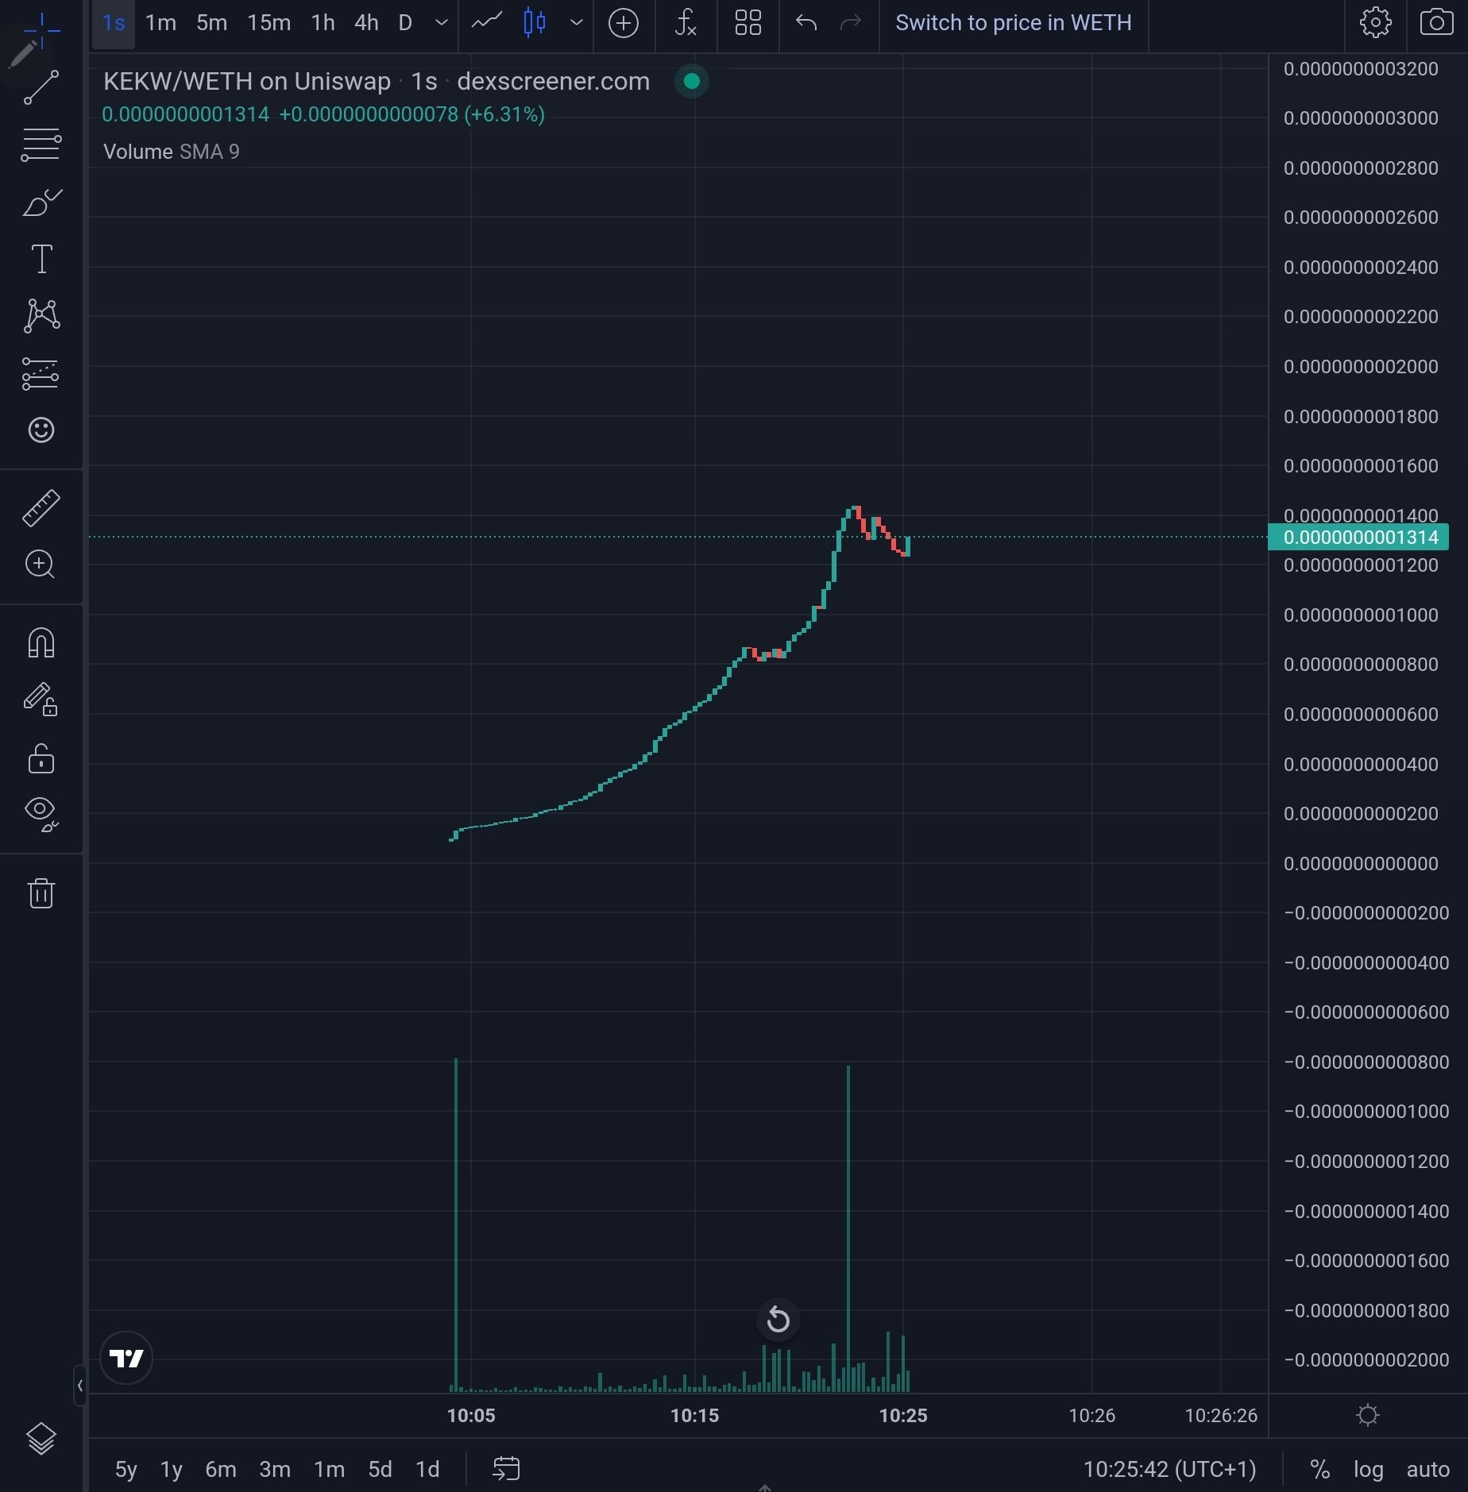Click the Volume SMA 9 indicator label
The height and width of the screenshot is (1492, 1468).
tap(172, 152)
